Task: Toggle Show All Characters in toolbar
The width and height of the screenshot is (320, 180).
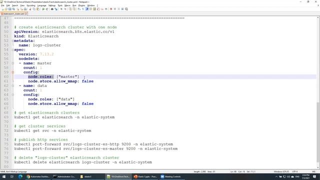Action: (83, 9)
